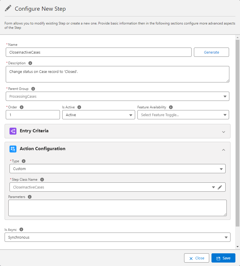Click the Generate button
240x266 pixels.
211,52
